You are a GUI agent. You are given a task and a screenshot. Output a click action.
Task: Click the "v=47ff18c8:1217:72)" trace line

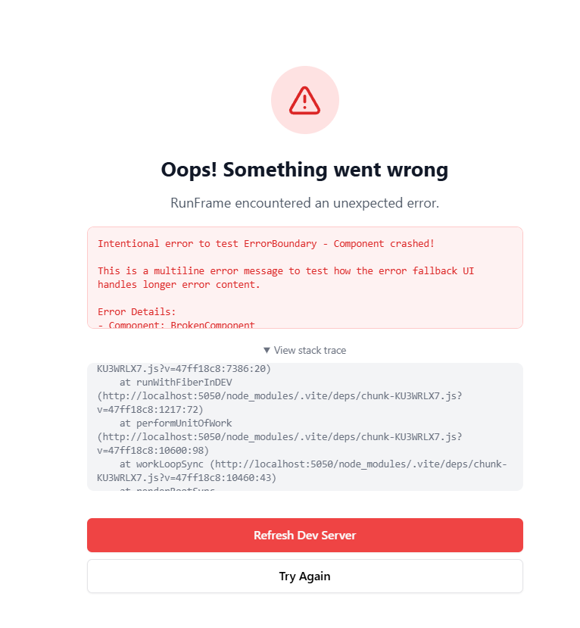150,409
